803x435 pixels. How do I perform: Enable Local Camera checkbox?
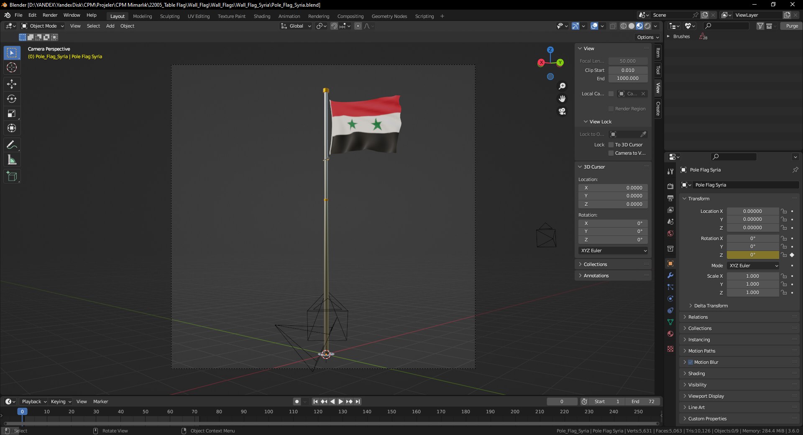611,94
